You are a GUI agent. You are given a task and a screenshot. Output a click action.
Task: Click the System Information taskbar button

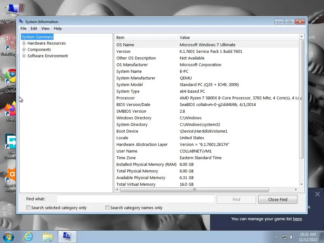tap(67, 237)
